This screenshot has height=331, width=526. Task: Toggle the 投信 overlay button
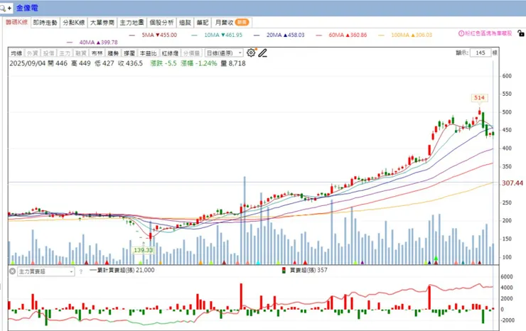(48, 53)
